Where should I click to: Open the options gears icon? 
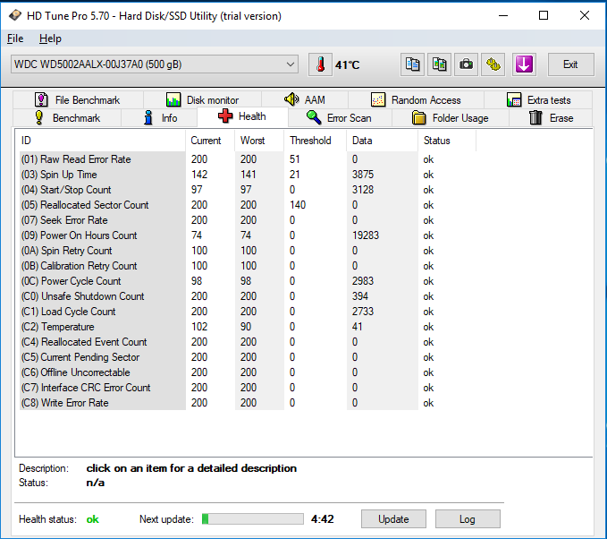[493, 64]
